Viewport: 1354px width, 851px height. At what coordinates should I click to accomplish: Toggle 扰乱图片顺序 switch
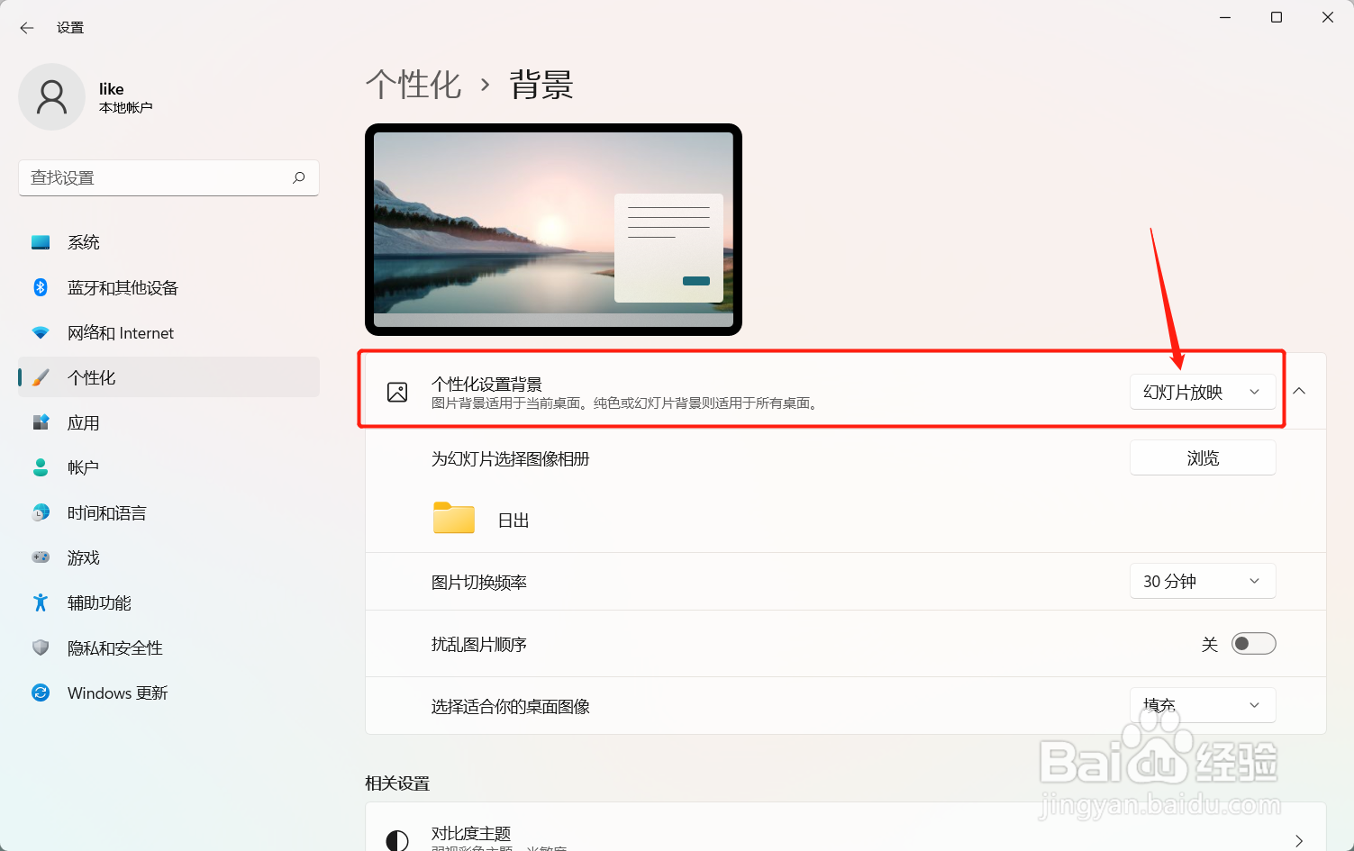[x=1253, y=644]
